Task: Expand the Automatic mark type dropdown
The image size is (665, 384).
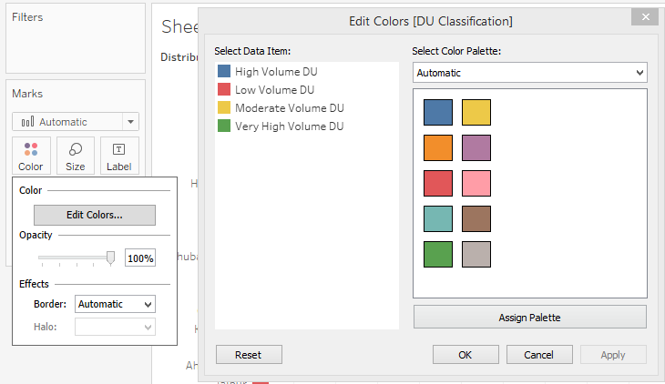Action: point(76,121)
